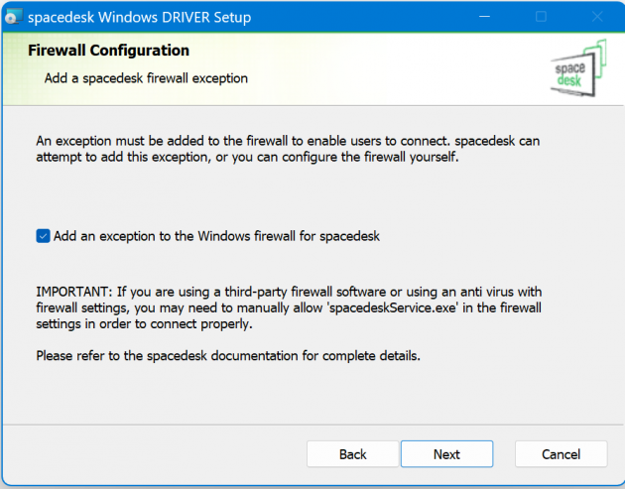The image size is (625, 489).
Task: Click the 'Add a spacedesk firewall exception' subtitle
Action: tap(146, 77)
